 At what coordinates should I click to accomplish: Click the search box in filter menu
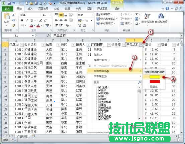pyautogui.click(x=117, y=82)
